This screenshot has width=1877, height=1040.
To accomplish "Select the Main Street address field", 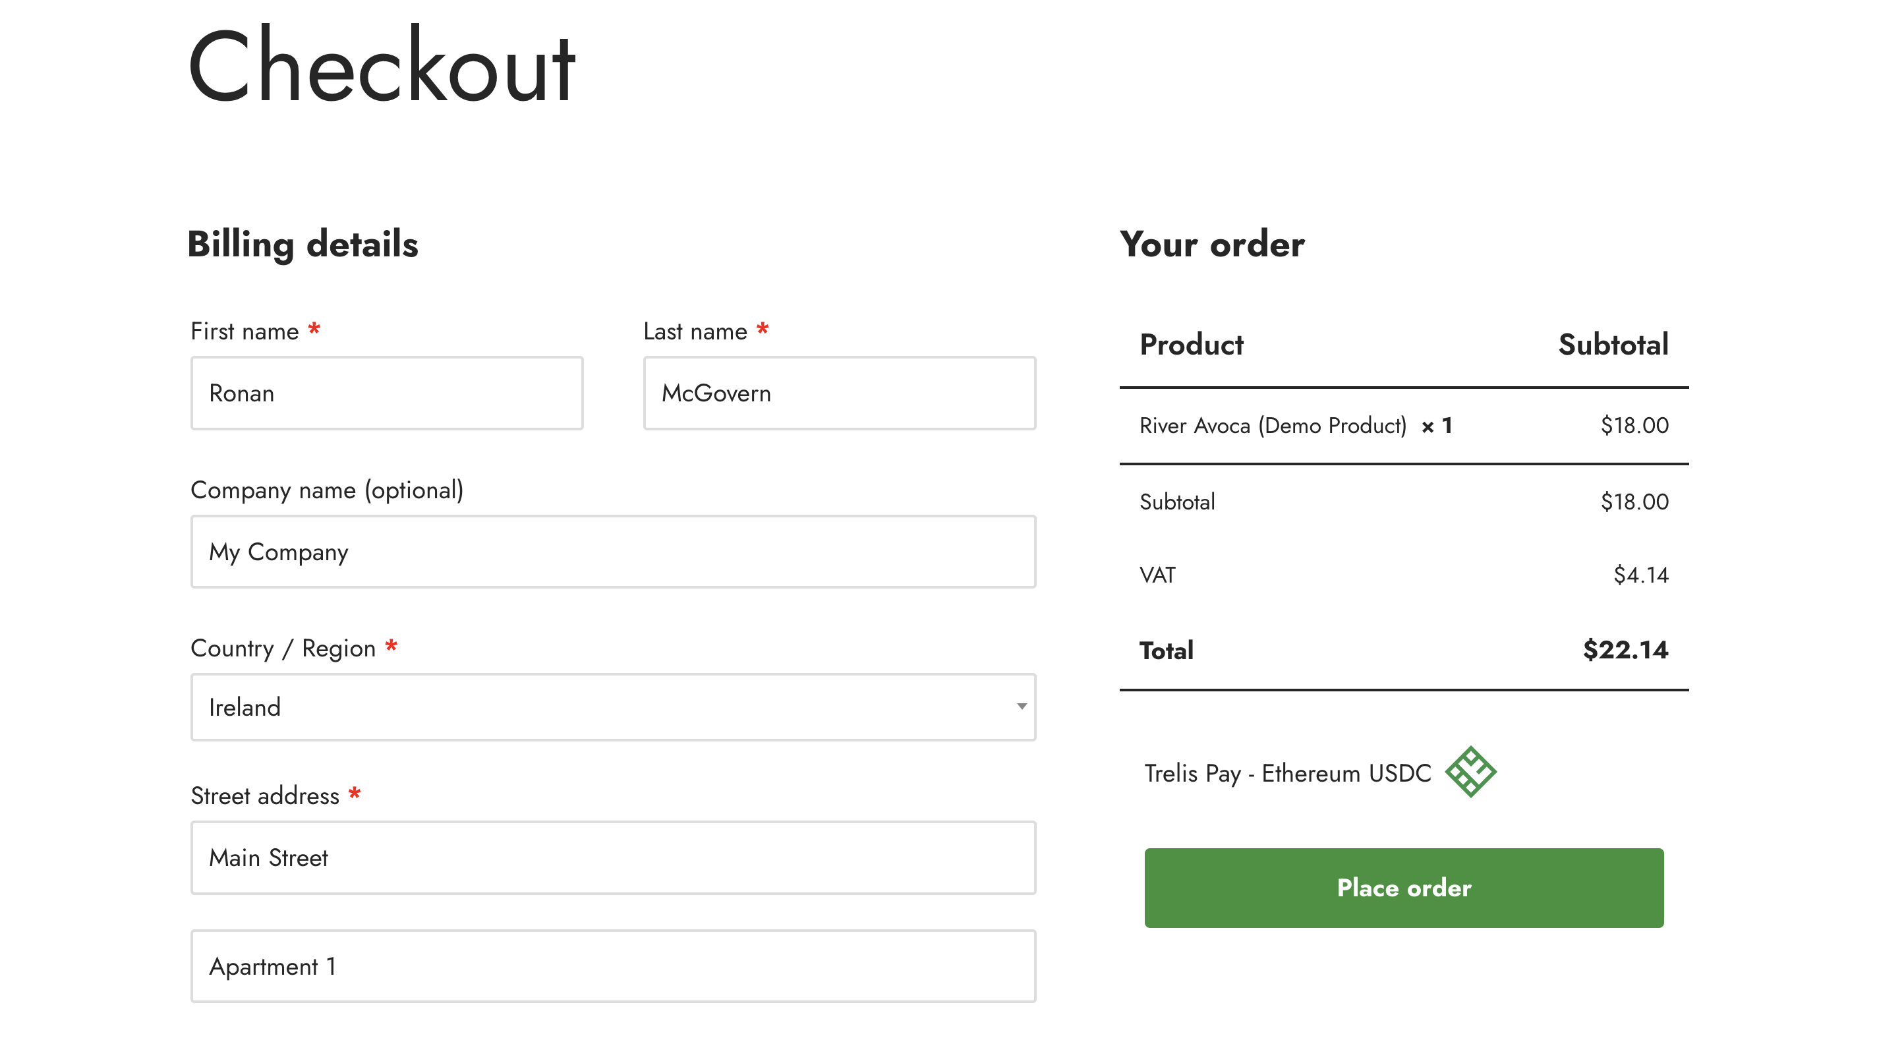I will (x=613, y=858).
